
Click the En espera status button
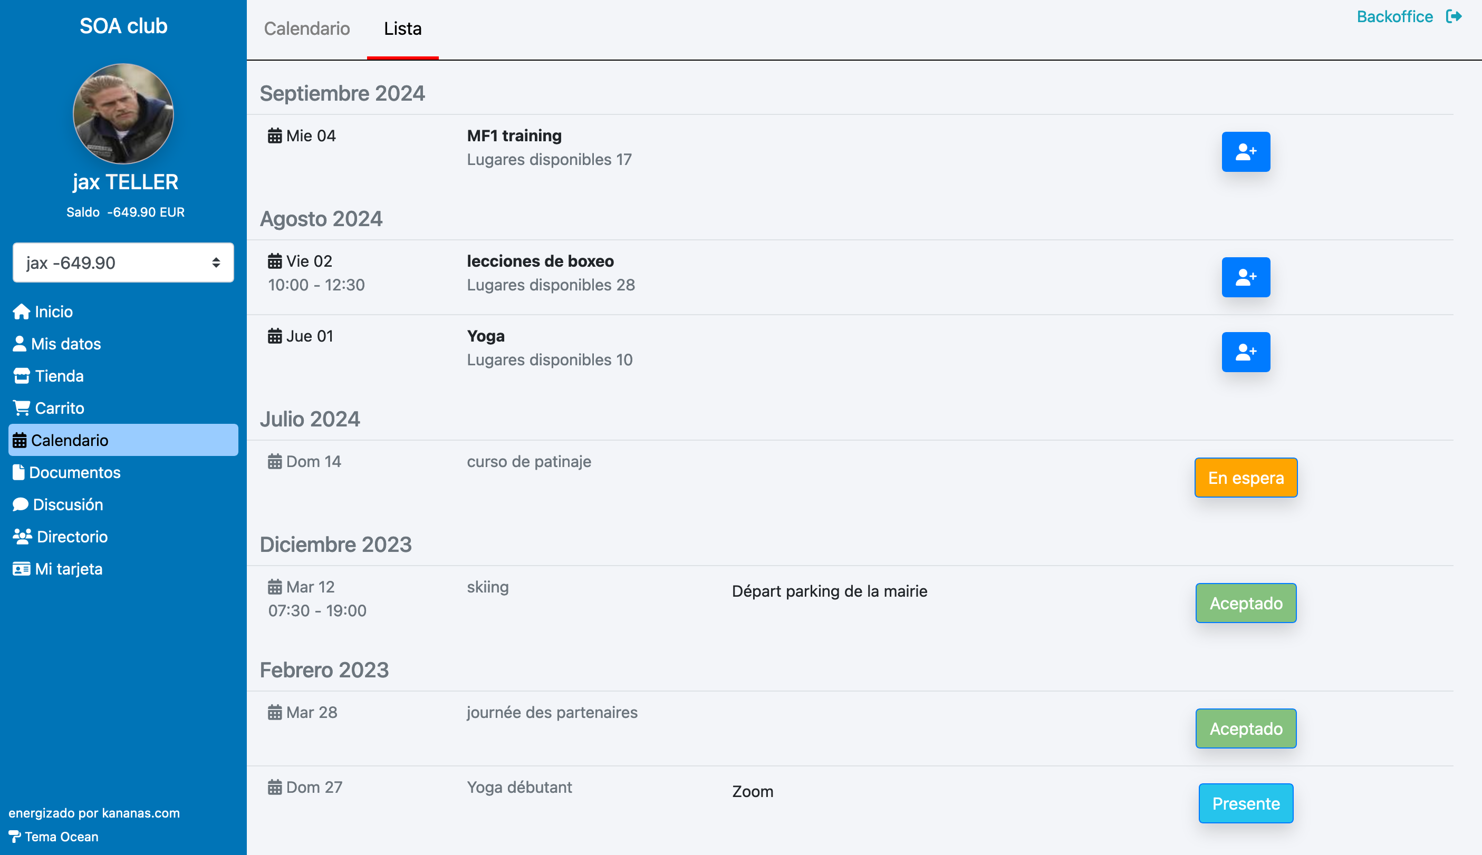click(x=1246, y=478)
